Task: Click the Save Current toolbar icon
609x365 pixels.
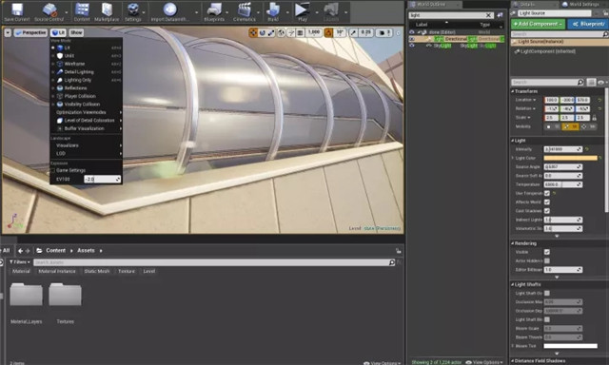Action: click(x=17, y=11)
